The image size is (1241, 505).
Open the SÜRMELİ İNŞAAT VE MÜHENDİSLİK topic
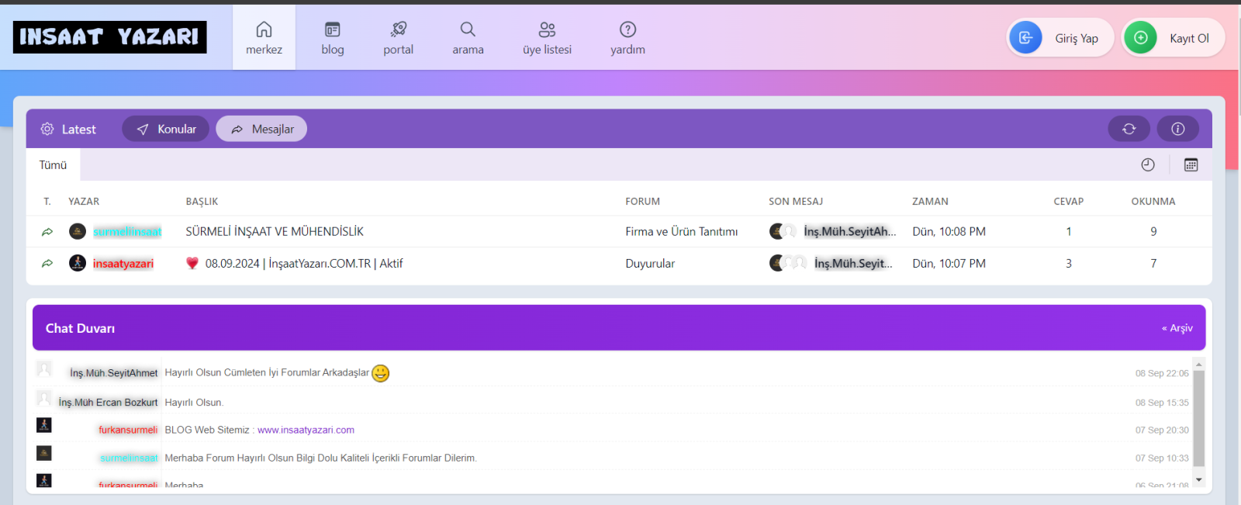(275, 231)
